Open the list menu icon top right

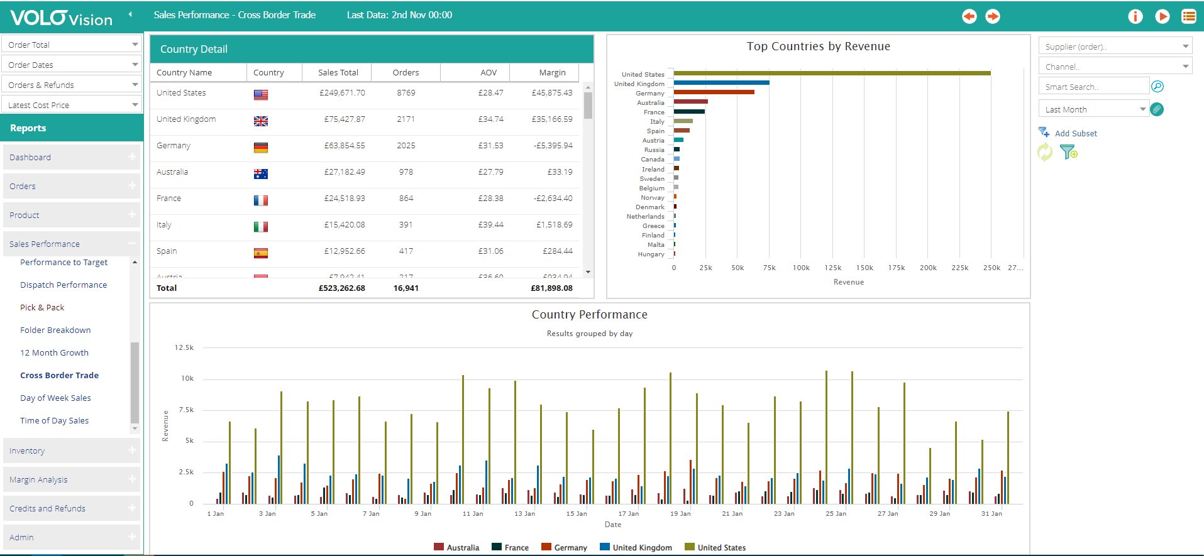[1188, 16]
